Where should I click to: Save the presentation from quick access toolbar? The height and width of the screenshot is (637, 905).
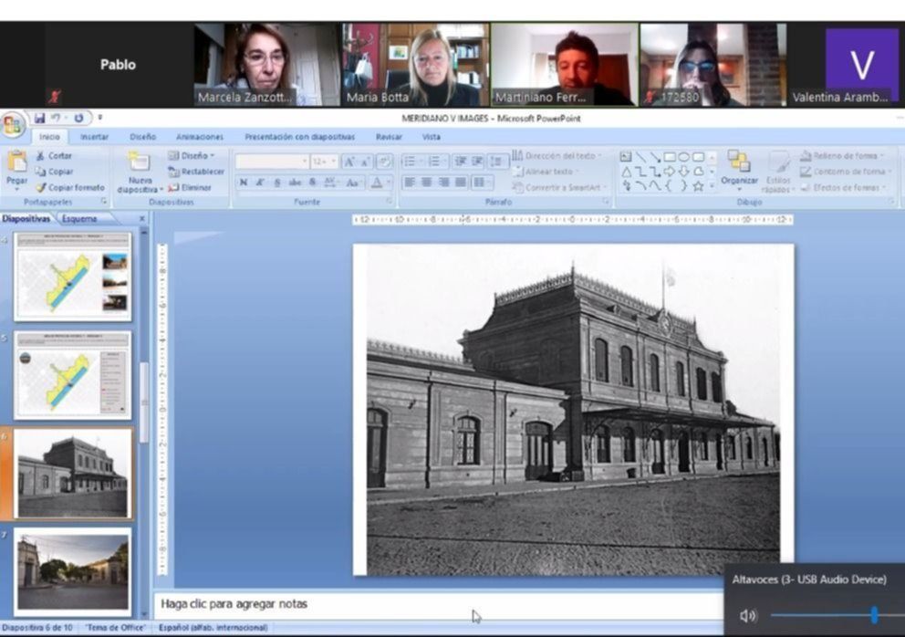(x=39, y=118)
